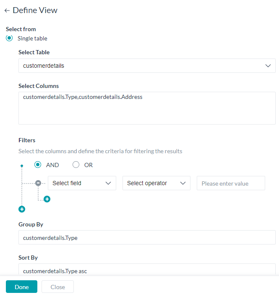Click the customerdetails table selection text

[44, 66]
